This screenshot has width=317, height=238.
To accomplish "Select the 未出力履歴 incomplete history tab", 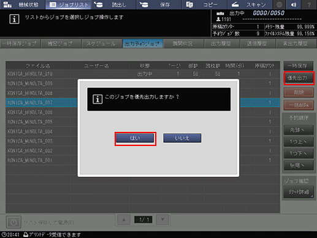I will pyautogui.click(x=296, y=44).
